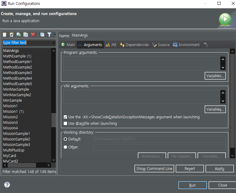Viewport: 236px width, 193px height.
Task: Select the MissionSample2 configuration
Action: tap(17, 139)
